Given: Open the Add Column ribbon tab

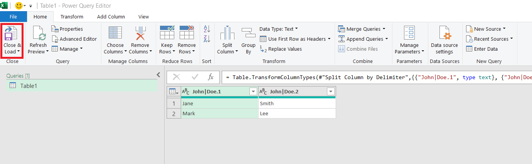Looking at the screenshot, I should 111,17.
